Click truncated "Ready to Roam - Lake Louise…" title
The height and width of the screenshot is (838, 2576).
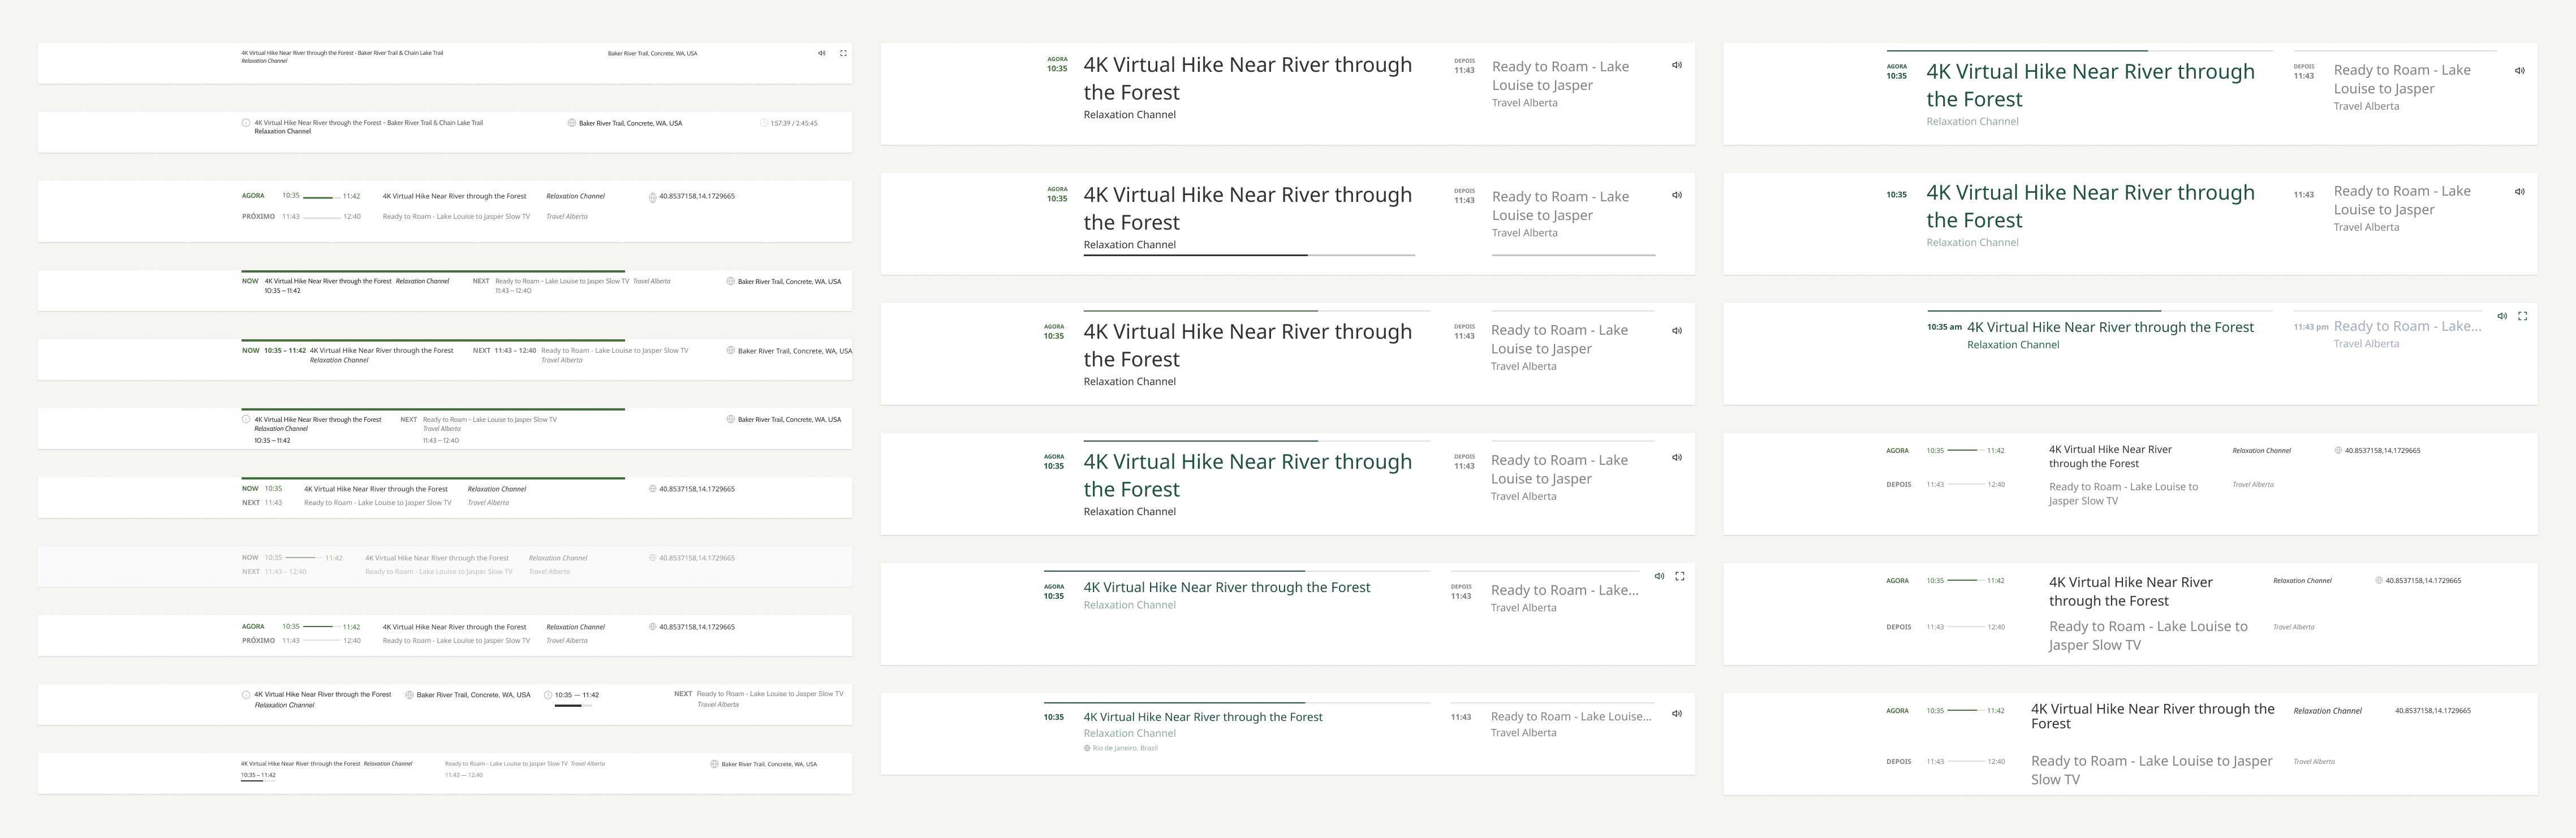(1570, 716)
